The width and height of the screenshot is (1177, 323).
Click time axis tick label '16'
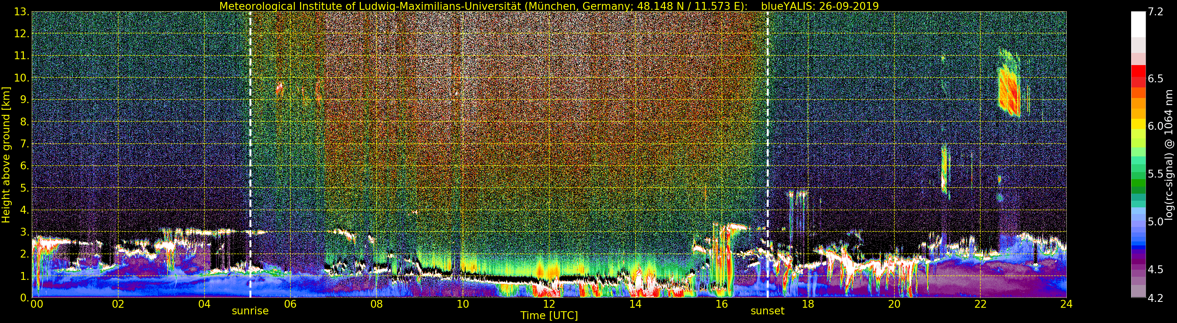coord(722,304)
